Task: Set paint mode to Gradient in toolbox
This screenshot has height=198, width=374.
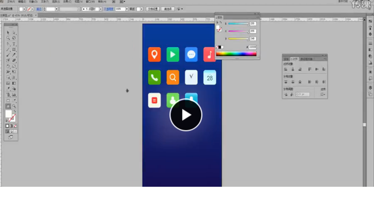Action: pyautogui.click(x=11, y=126)
